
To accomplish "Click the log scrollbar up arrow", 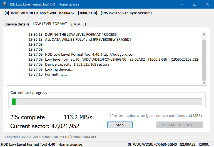I will tap(204, 34).
